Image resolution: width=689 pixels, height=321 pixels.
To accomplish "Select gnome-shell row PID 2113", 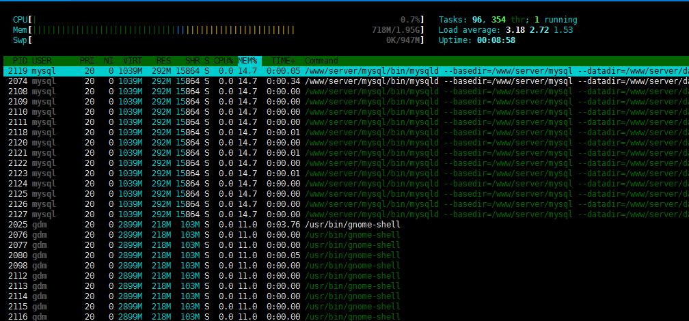I will pos(346,286).
